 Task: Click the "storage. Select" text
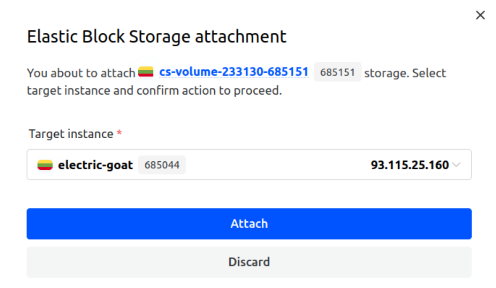[x=405, y=73]
